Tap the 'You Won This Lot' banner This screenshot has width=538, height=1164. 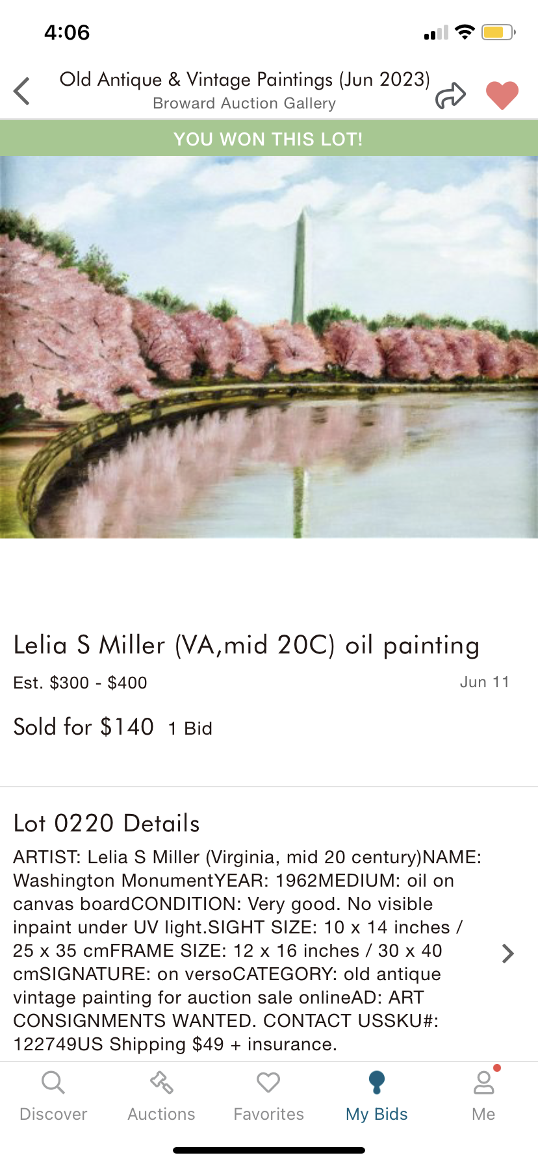[x=269, y=138]
